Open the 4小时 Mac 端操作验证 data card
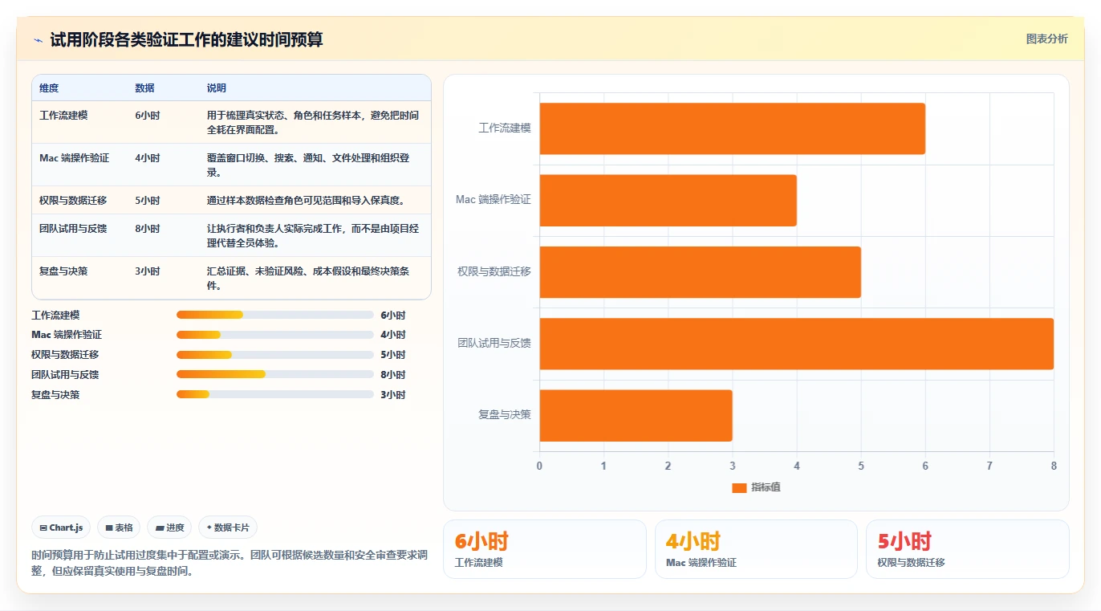Screen dimensions: 1101x611 point(756,549)
